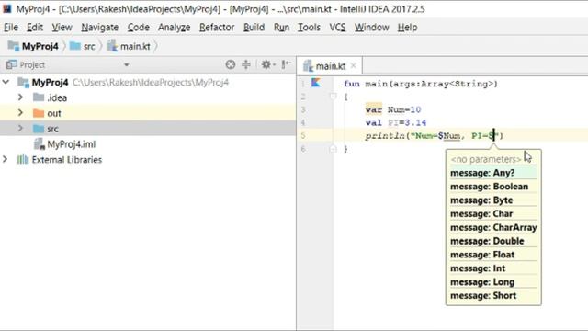Open the VCS menu

click(x=337, y=28)
